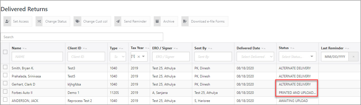Open the Select Delivered date dropdown
The width and height of the screenshot is (361, 105).
pos(255,57)
